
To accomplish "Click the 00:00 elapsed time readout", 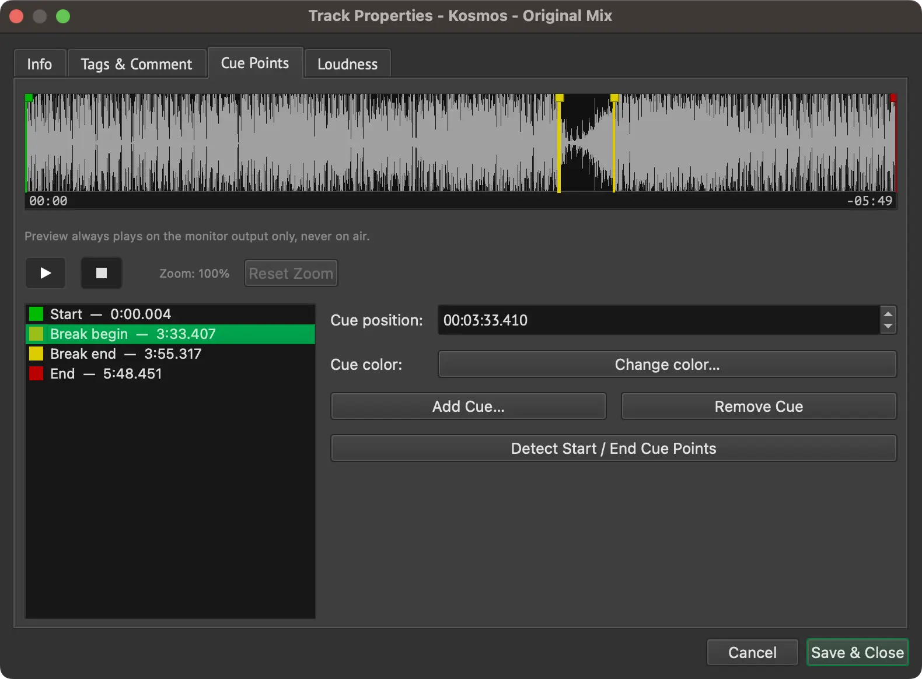I will tap(48, 201).
